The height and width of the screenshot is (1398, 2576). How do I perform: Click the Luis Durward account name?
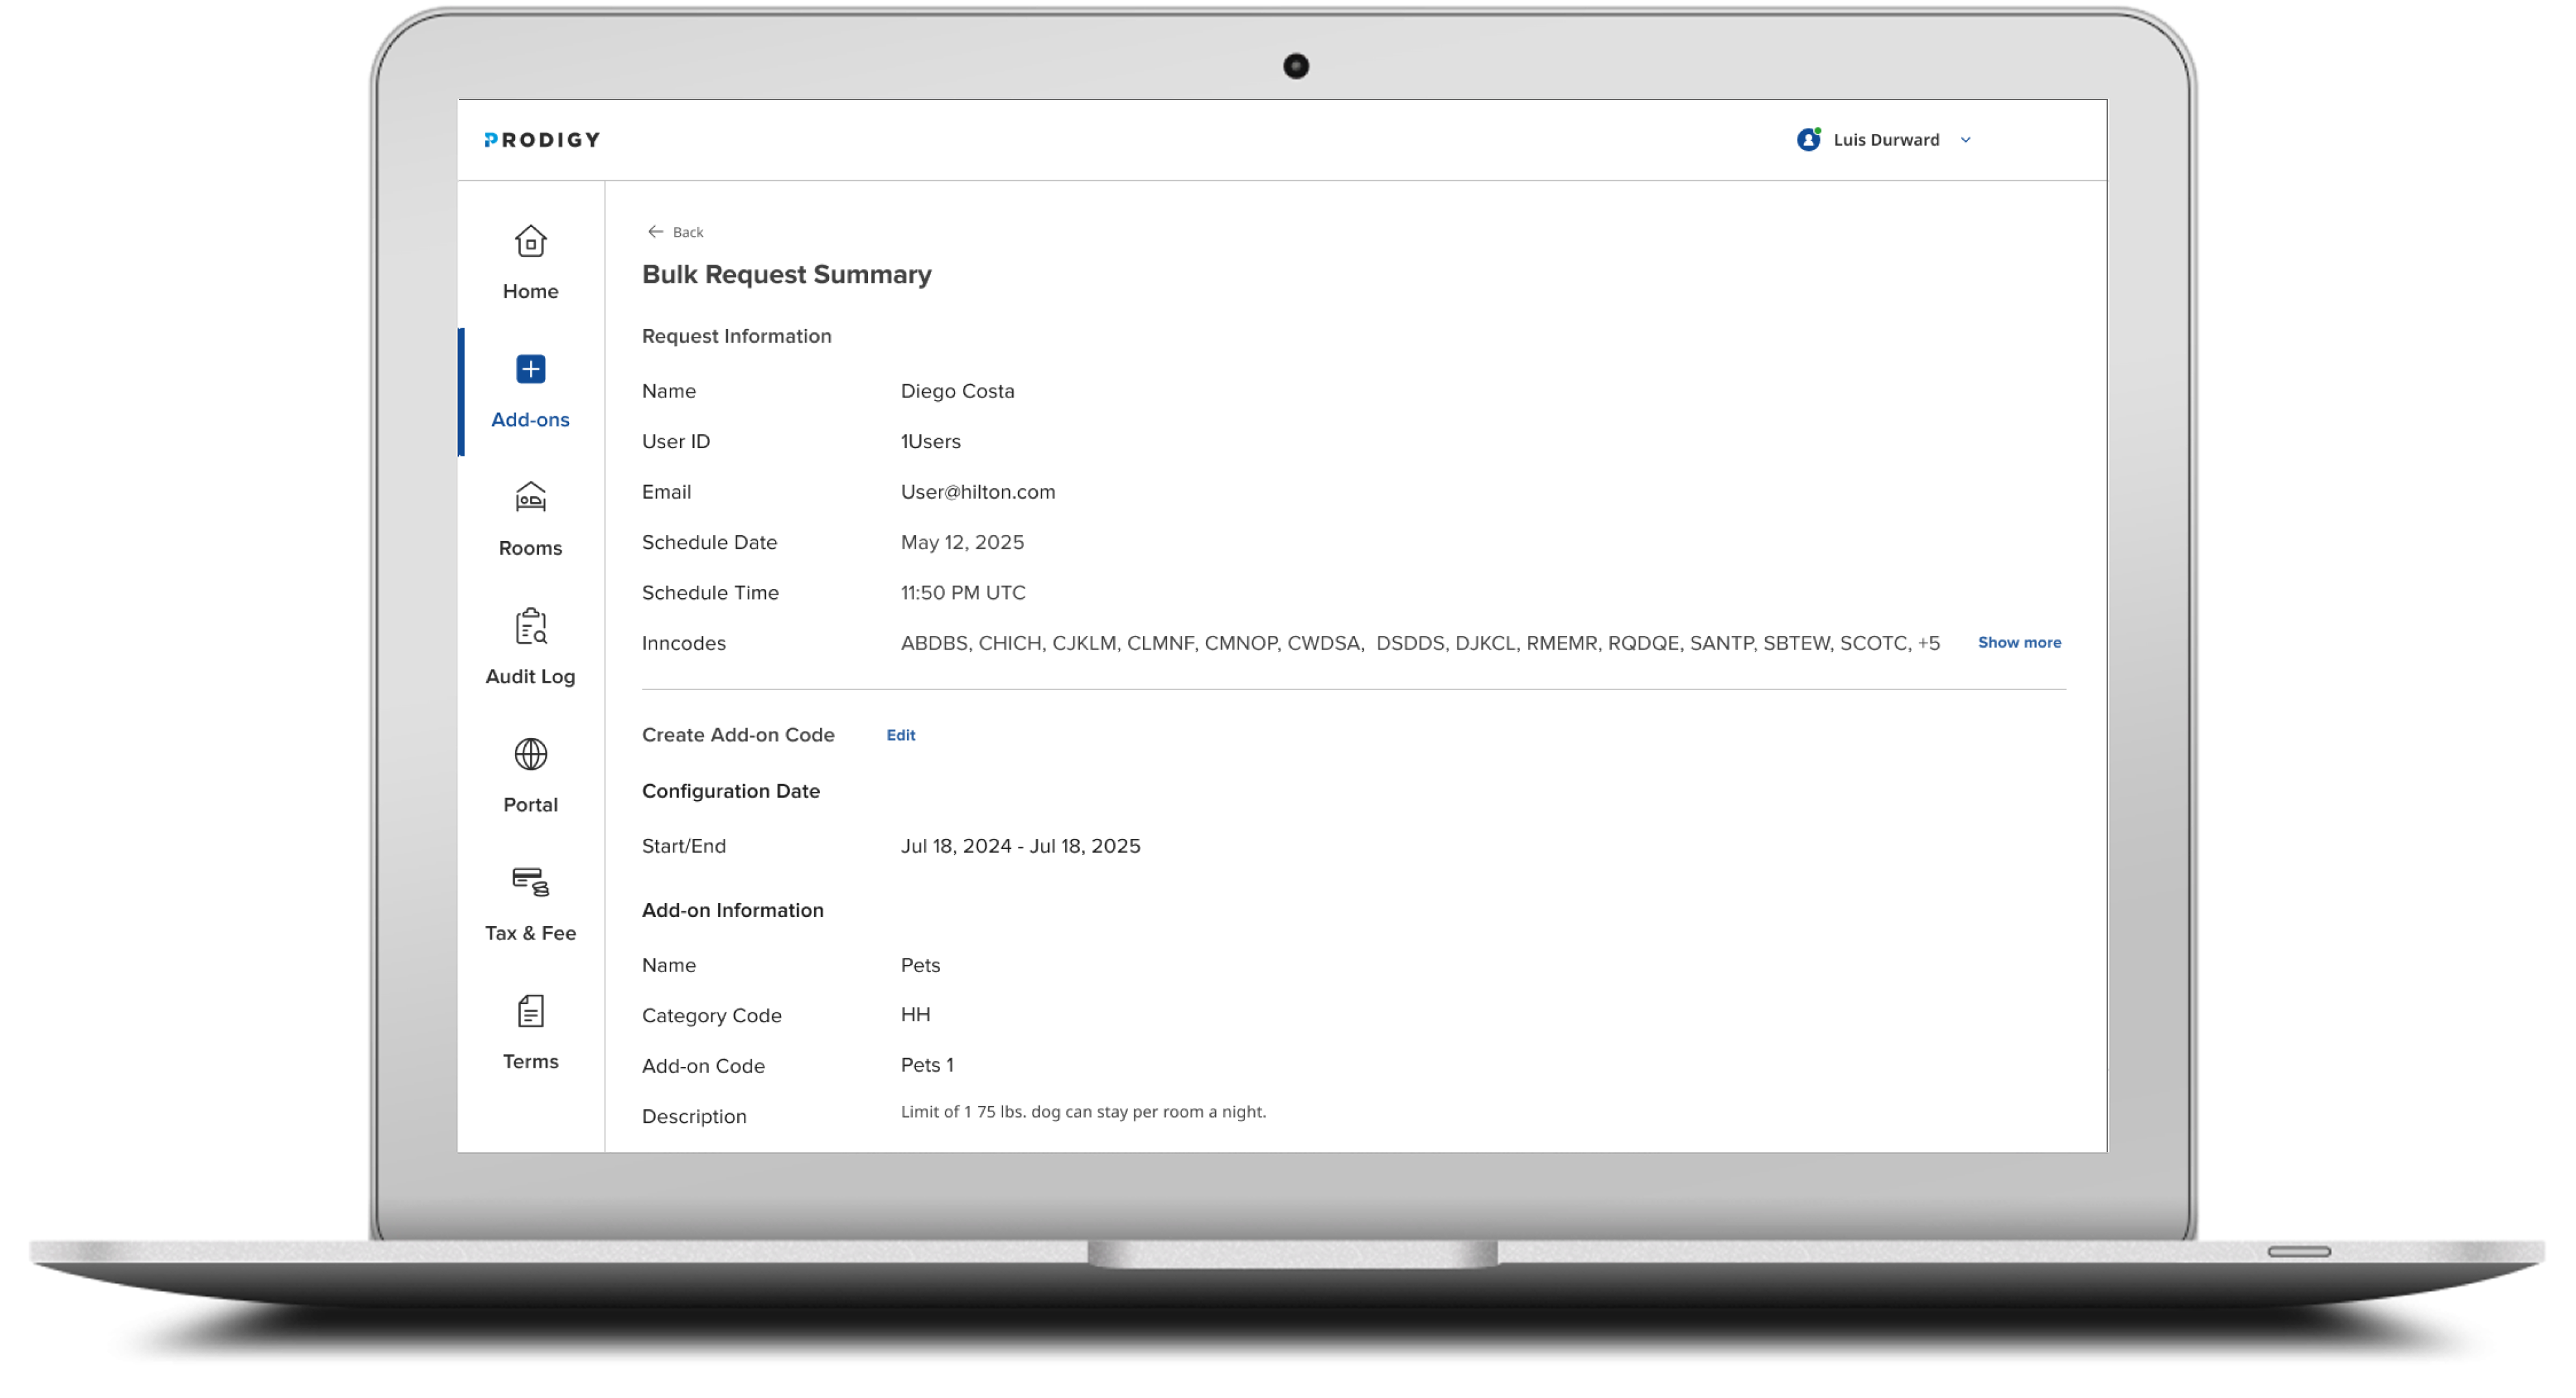point(1885,140)
